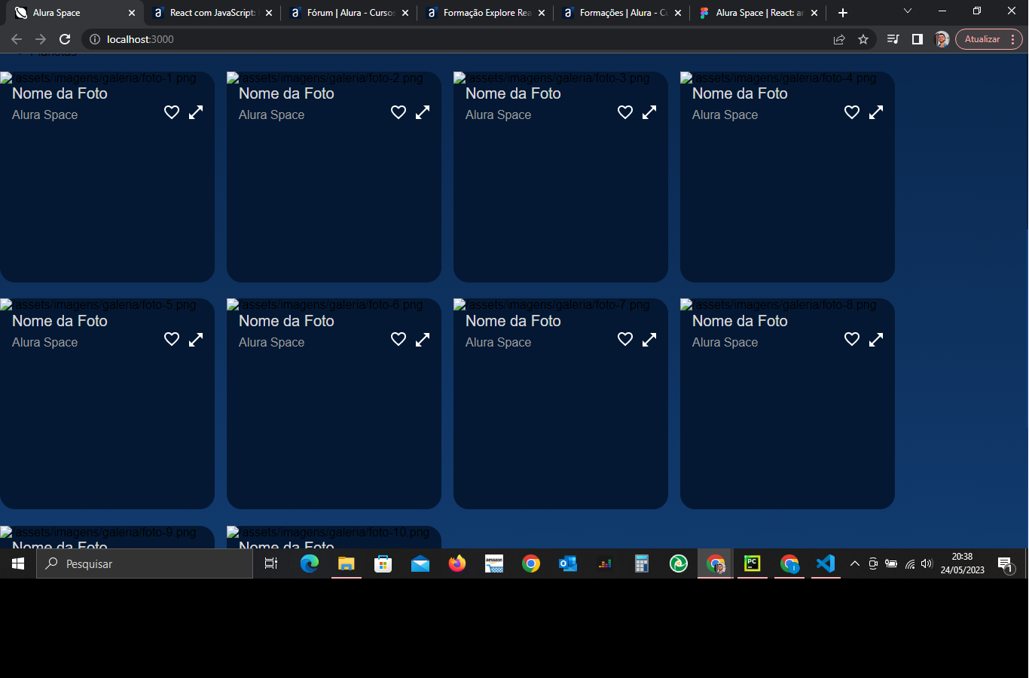Screen dimensions: 1029x678
Task: Open Visual Studio Code from taskbar
Action: click(x=826, y=563)
